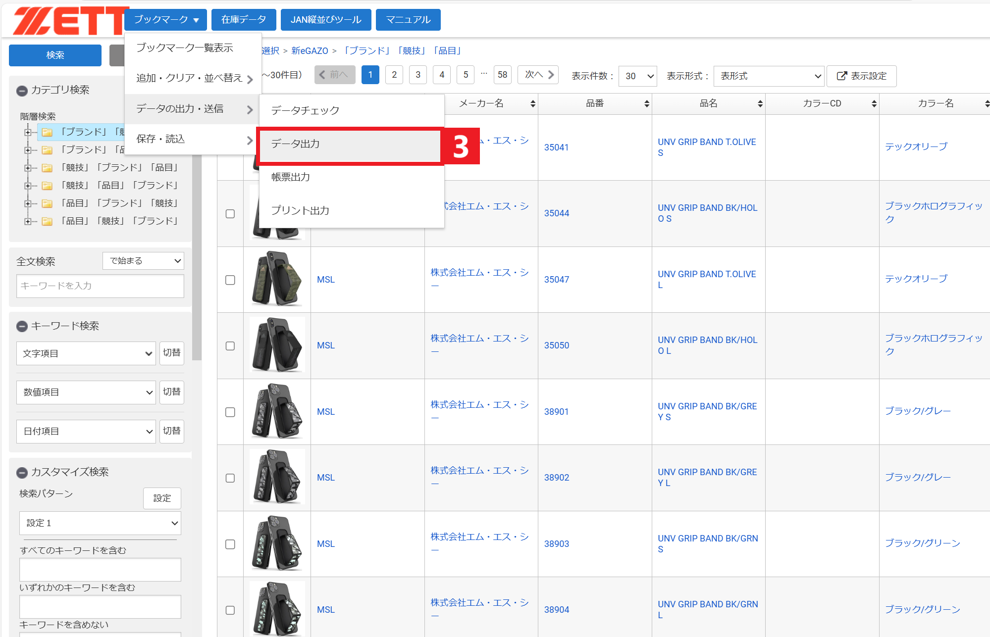Select the checkbox for item 38903

pyautogui.click(x=230, y=544)
